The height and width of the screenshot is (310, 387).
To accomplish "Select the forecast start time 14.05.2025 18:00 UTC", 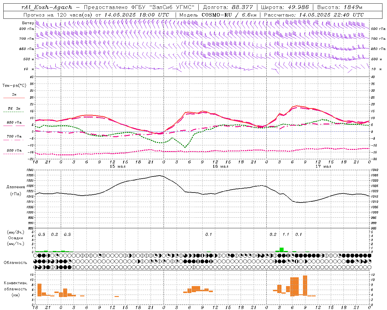I will coord(137,15).
